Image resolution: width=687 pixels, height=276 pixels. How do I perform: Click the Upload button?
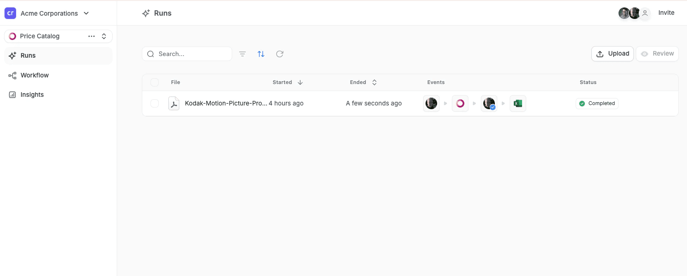pos(612,54)
